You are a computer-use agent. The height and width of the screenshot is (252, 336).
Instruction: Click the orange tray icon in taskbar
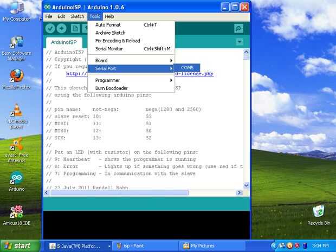(x=289, y=245)
